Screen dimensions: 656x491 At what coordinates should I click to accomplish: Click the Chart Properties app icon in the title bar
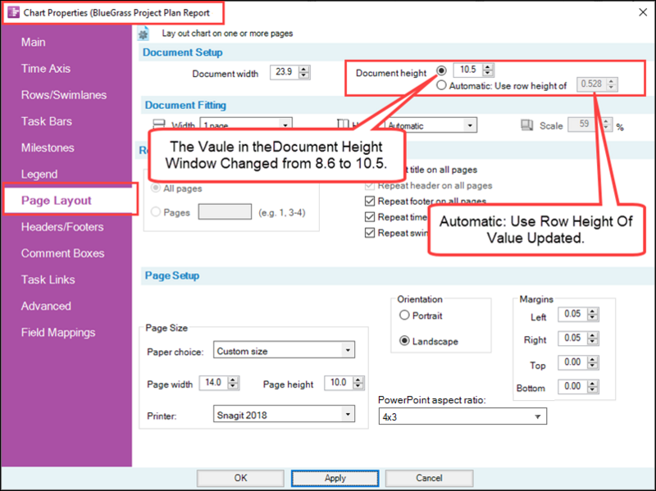point(13,12)
